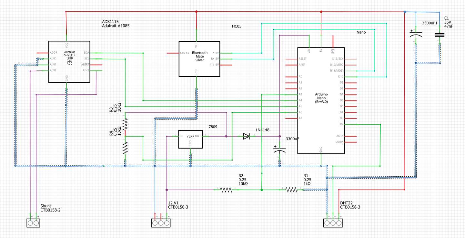
Task: Click the Shunt CTB0158-2 label
Action: pyautogui.click(x=50, y=208)
